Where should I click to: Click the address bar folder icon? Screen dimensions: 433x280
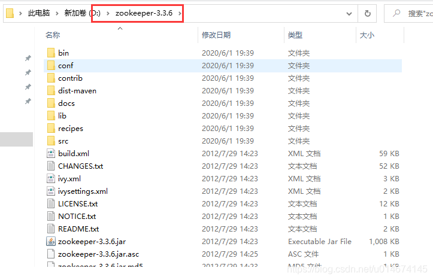(x=10, y=13)
